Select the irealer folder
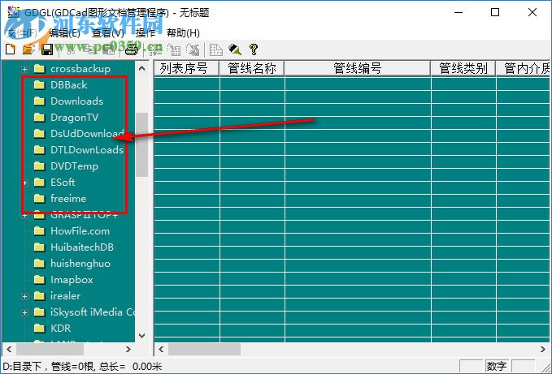 [x=66, y=296]
